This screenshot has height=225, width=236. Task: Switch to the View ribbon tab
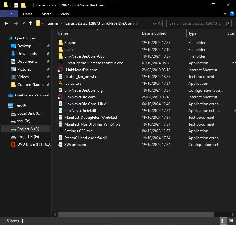65,14
